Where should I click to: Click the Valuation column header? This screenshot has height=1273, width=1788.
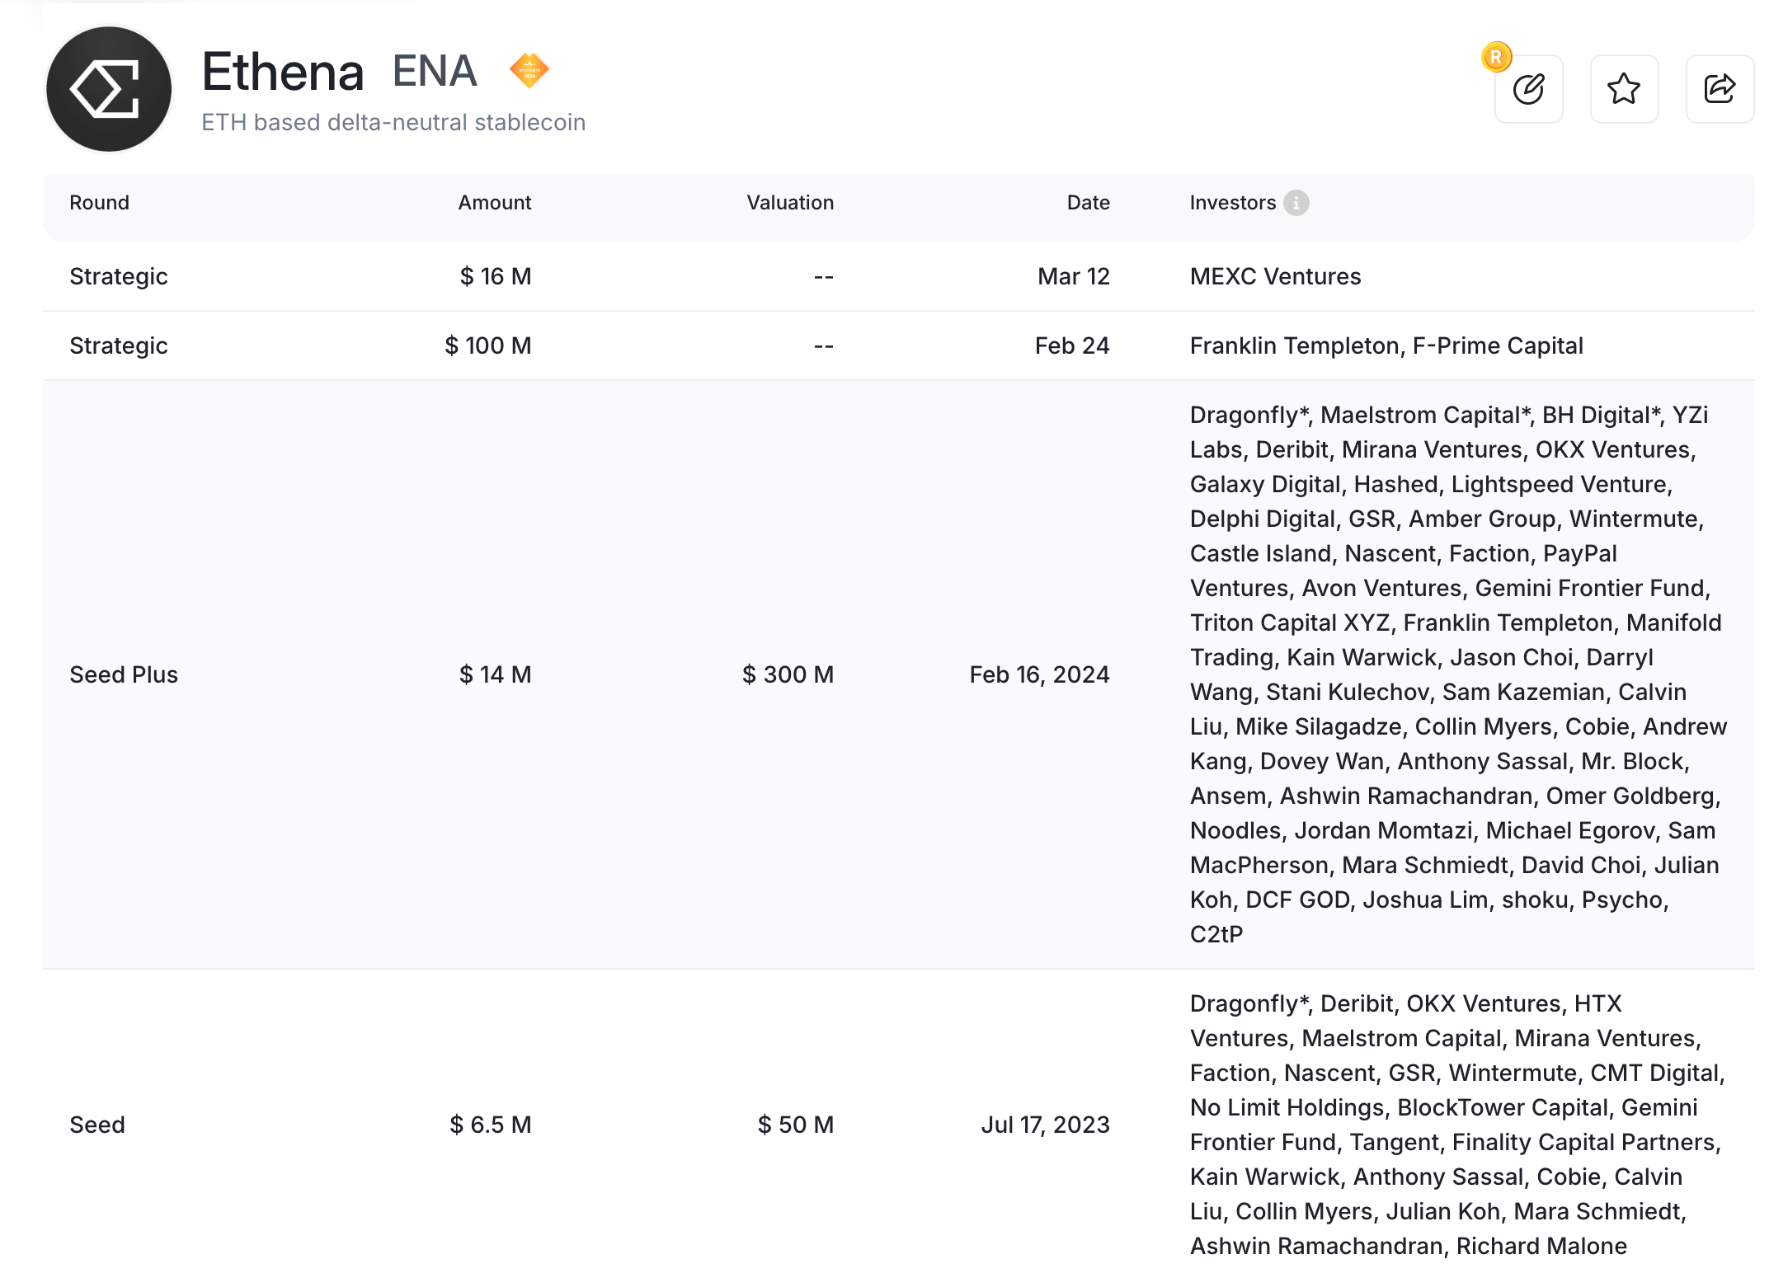(789, 203)
